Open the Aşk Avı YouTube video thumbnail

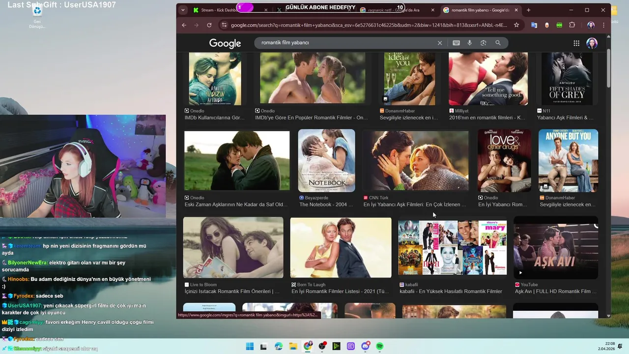tap(556, 247)
